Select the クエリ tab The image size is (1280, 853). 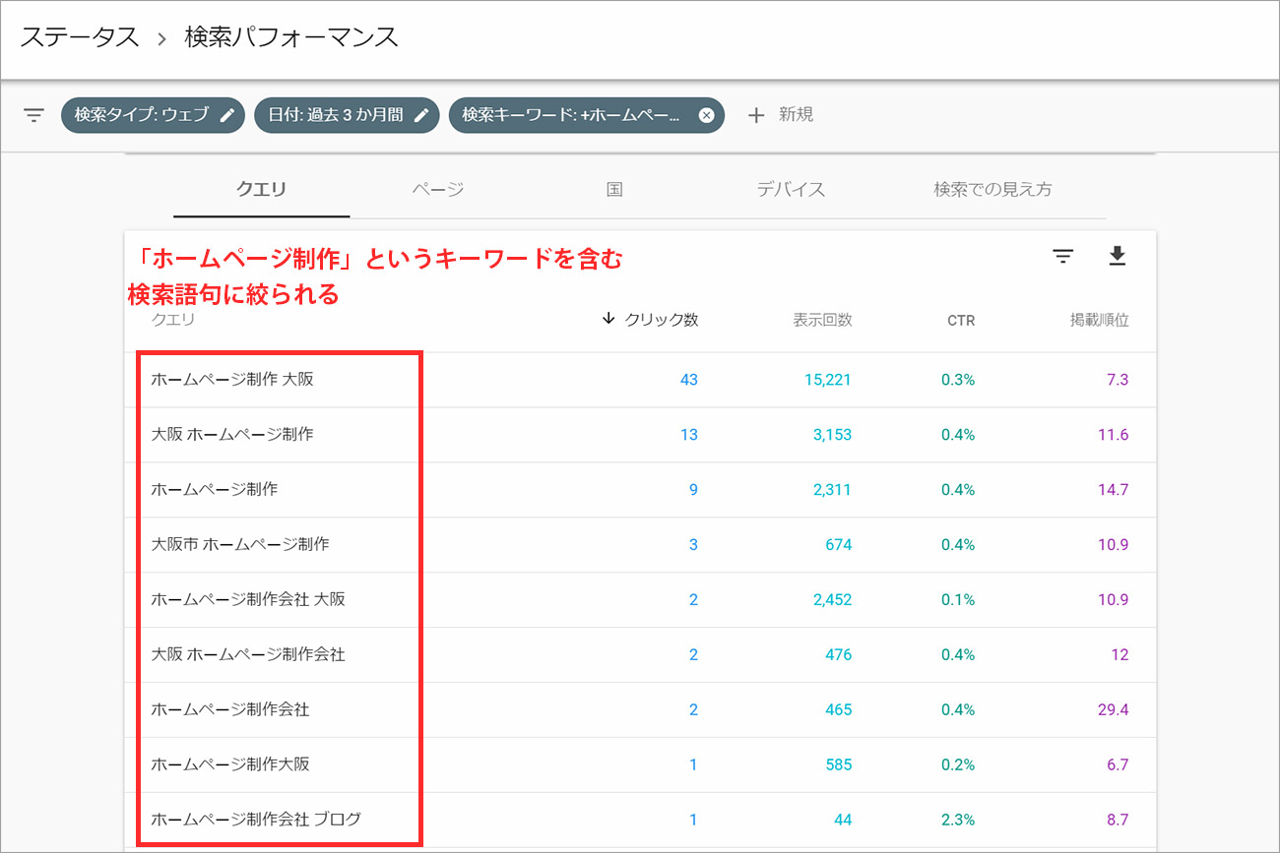[x=261, y=189]
